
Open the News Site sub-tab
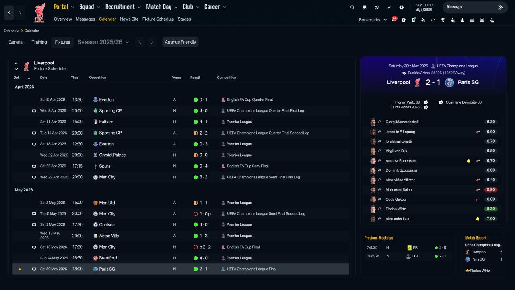(129, 19)
